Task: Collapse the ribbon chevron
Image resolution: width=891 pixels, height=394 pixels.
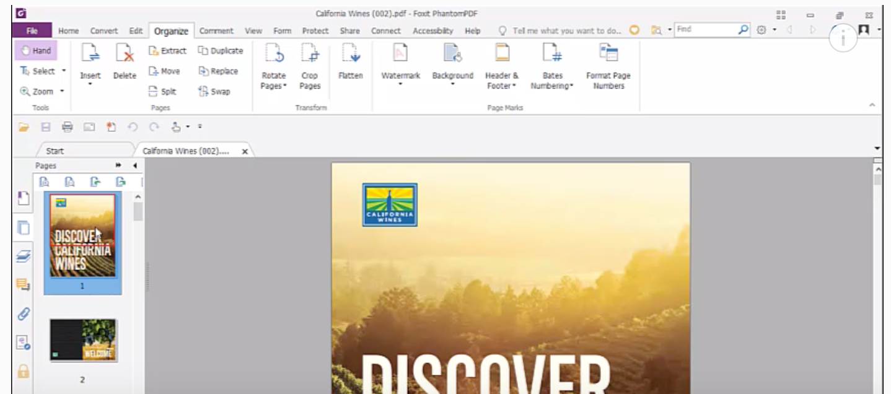Action: tap(872, 105)
